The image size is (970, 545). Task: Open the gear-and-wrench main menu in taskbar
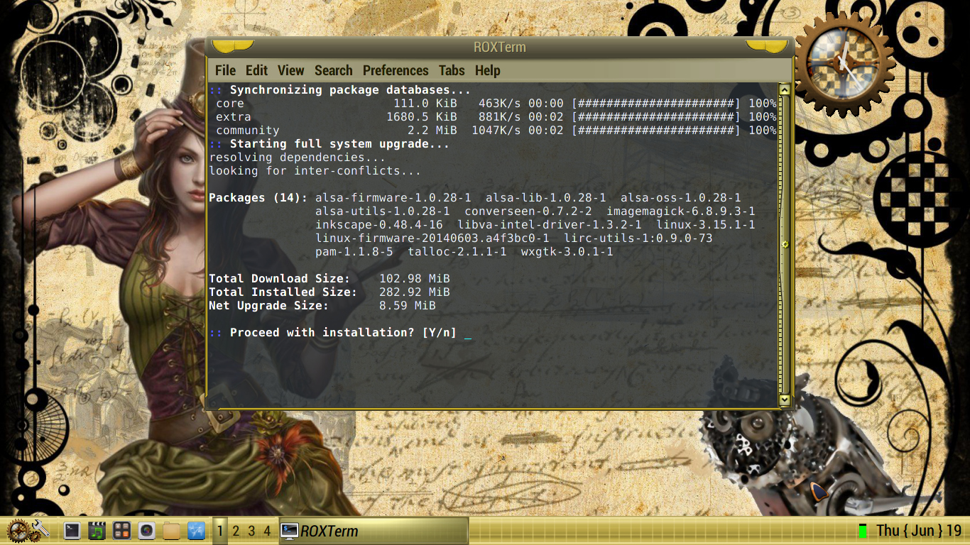[28, 530]
